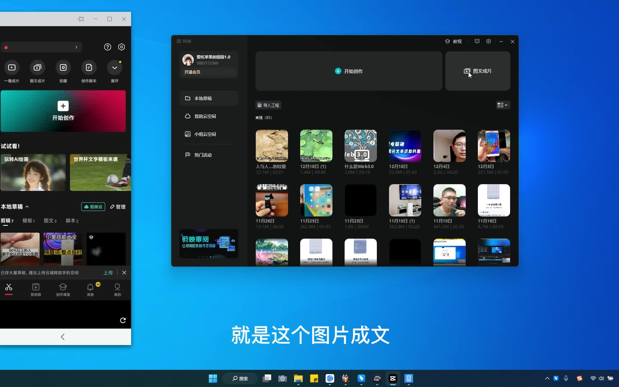Open File Explorer from taskbar

(298, 378)
